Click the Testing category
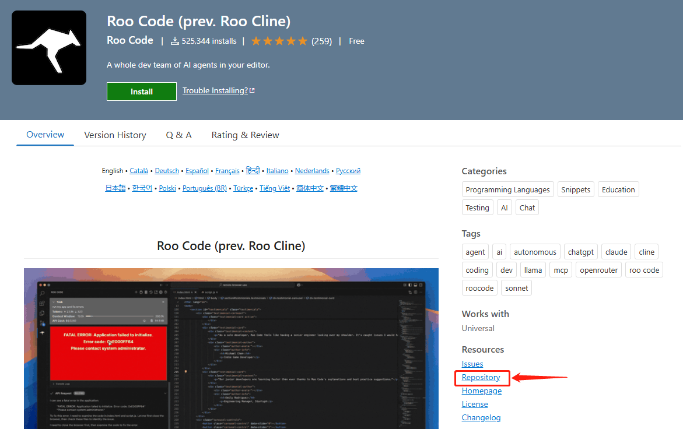This screenshot has width=683, height=429. pos(478,208)
